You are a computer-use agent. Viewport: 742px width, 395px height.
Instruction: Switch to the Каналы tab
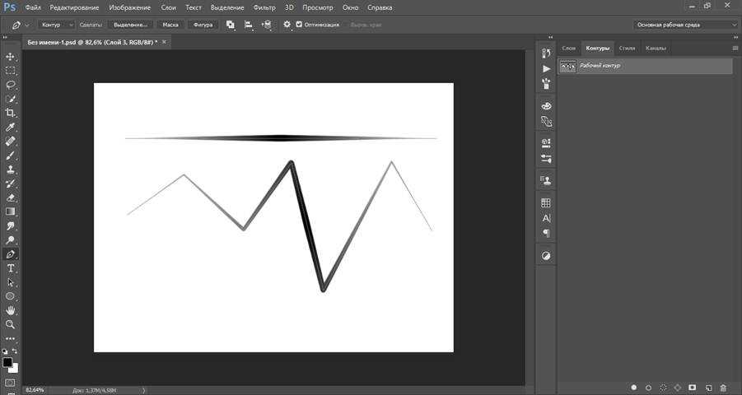coord(656,48)
